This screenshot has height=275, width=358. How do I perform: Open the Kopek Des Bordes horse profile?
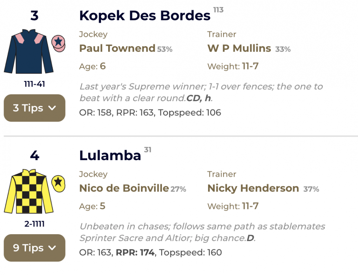(x=145, y=16)
